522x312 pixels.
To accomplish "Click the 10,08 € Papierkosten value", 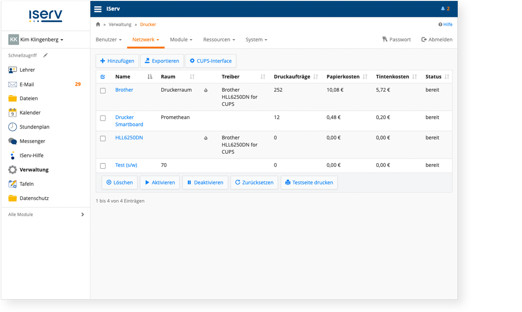I will (335, 90).
